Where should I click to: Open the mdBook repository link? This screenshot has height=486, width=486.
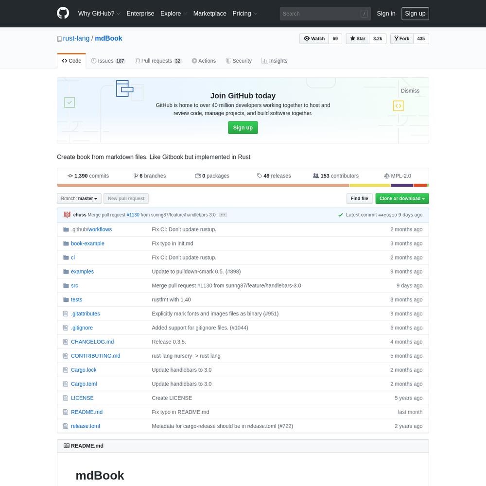(108, 38)
